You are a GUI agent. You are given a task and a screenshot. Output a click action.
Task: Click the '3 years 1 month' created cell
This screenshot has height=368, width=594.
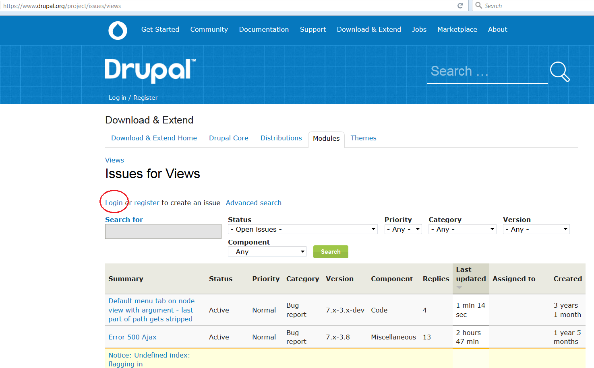tap(567, 310)
